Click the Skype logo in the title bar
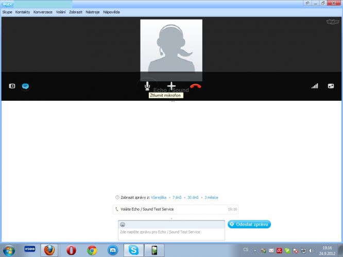This screenshot has width=343, height=257. tap(7, 4)
